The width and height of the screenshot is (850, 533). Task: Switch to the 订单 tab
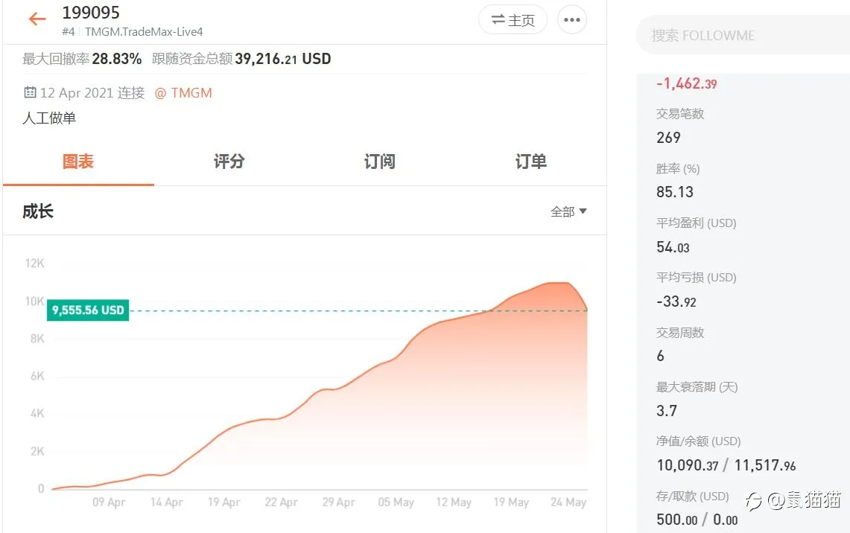click(x=530, y=162)
